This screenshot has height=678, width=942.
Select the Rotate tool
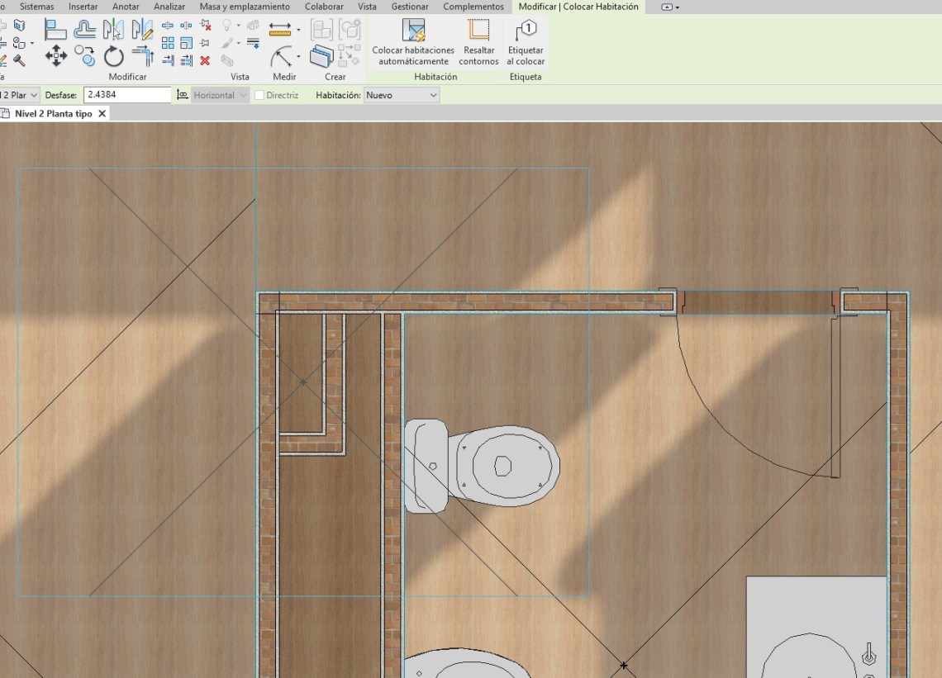tap(113, 56)
